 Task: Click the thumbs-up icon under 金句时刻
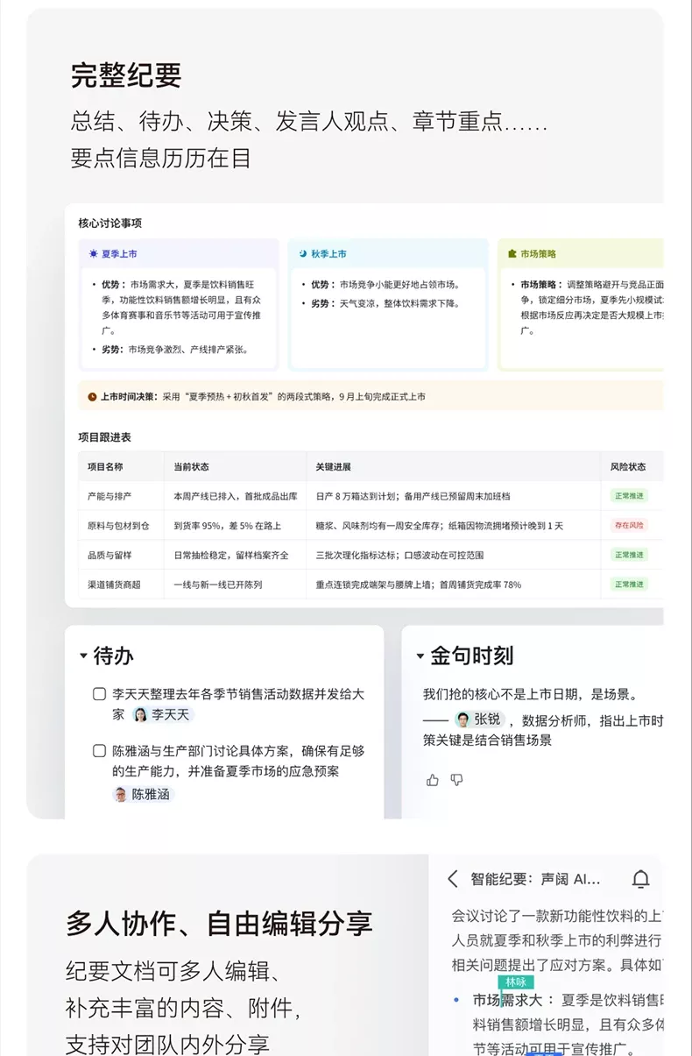[433, 780]
